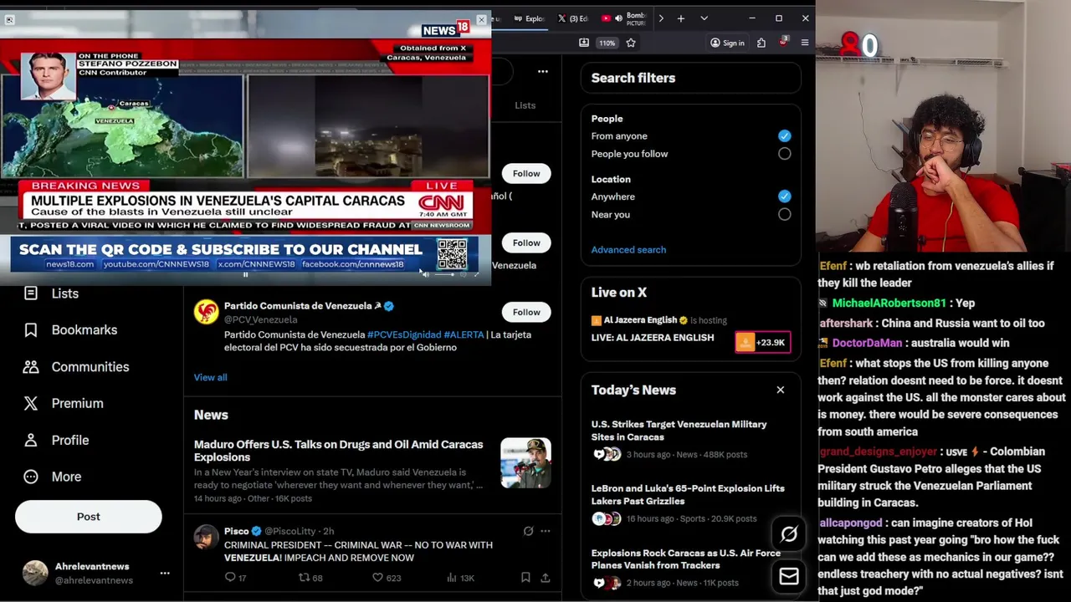Image resolution: width=1071 pixels, height=602 pixels.
Task: Follow Partido Comunista de Venezuela
Action: click(526, 312)
